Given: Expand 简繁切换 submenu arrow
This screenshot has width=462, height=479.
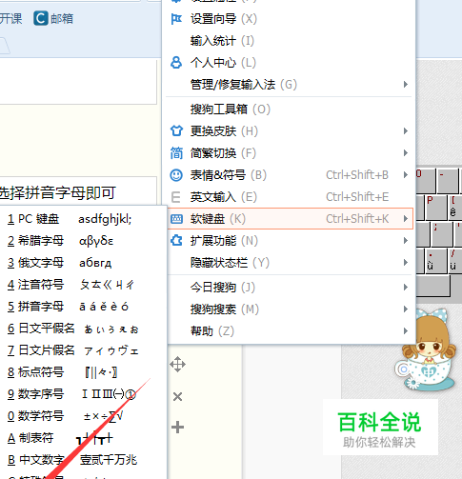Looking at the screenshot, I should 406,153.
